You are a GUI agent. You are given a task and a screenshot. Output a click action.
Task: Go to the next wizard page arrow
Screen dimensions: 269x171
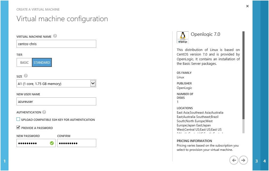pyautogui.click(x=243, y=160)
